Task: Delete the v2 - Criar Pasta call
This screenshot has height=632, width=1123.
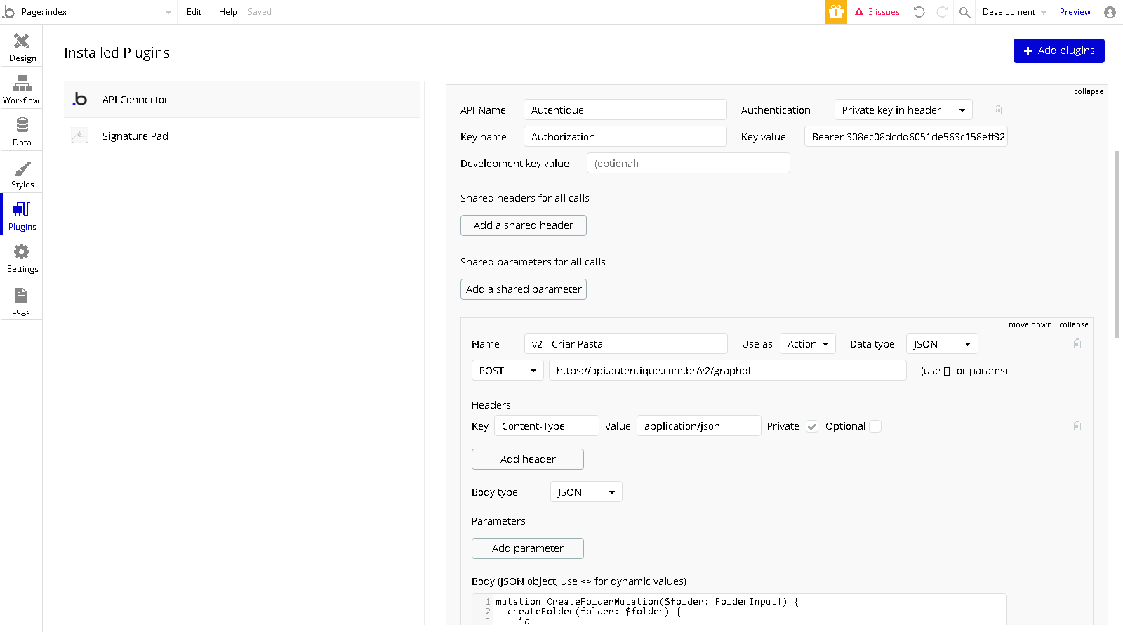Action: 1077,343
